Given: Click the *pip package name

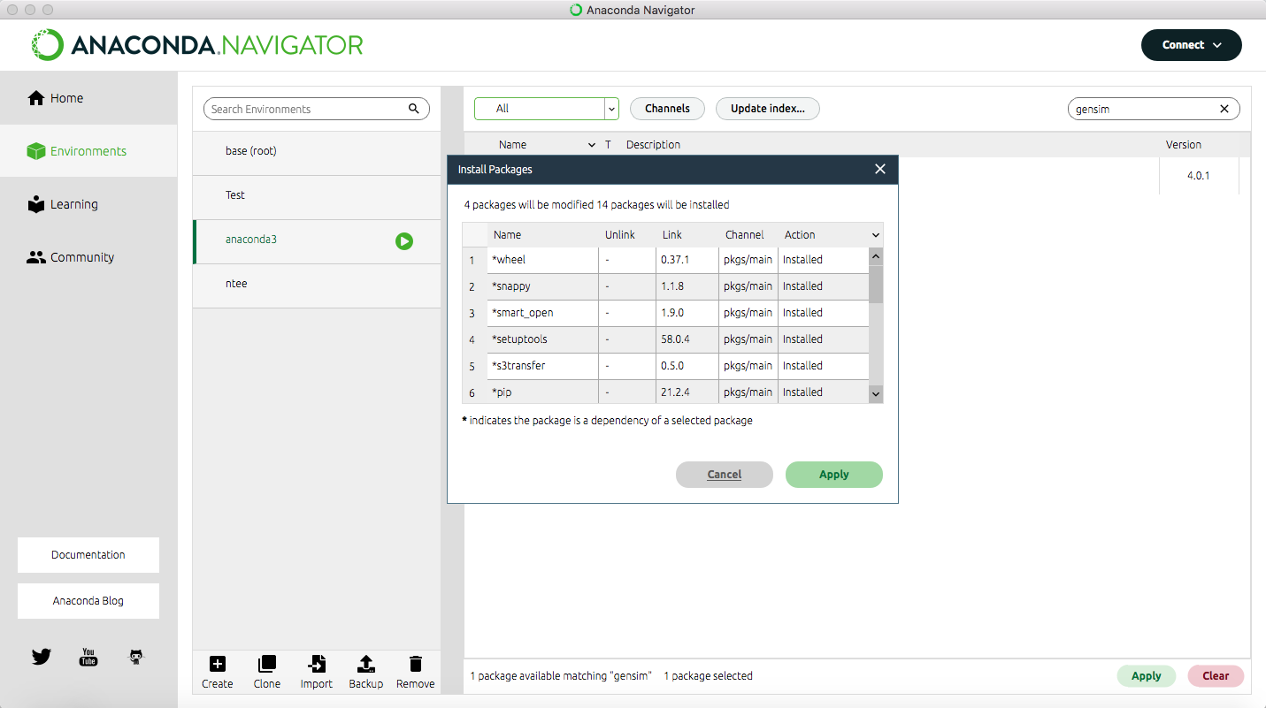Looking at the screenshot, I should coord(502,392).
